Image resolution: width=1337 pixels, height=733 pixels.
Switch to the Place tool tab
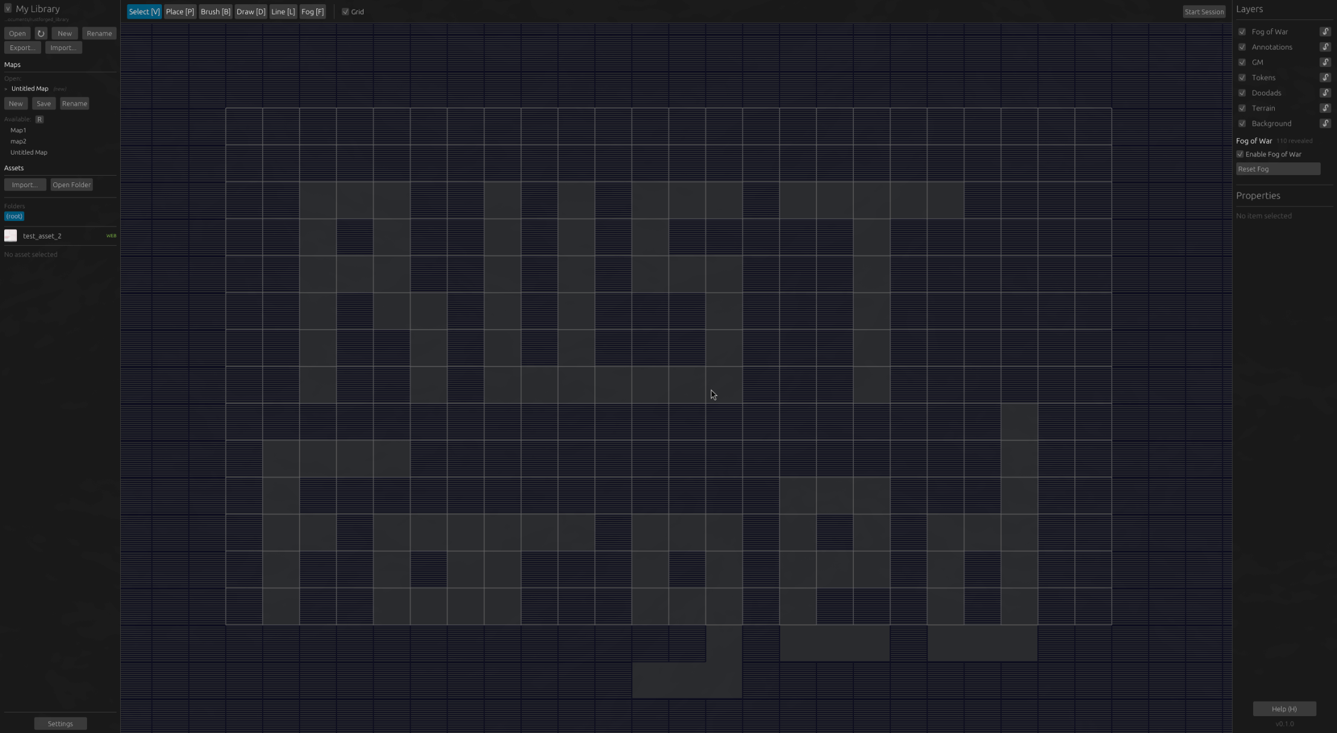click(180, 11)
